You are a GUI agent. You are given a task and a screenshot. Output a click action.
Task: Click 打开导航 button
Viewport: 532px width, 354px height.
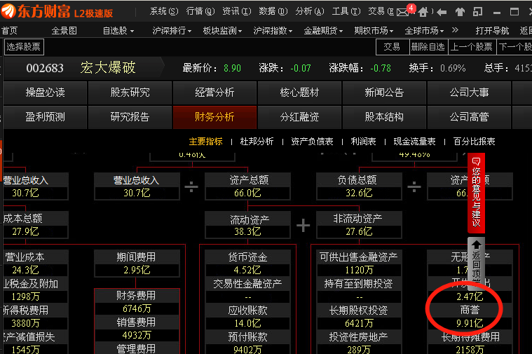pyautogui.click(x=492, y=31)
